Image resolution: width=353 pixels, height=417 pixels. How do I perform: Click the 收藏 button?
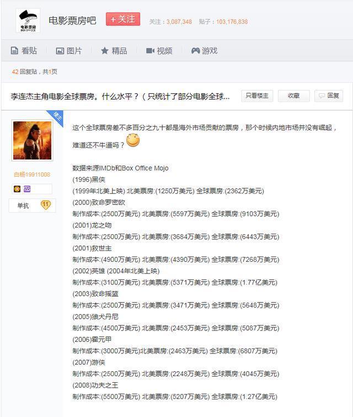(x=293, y=96)
